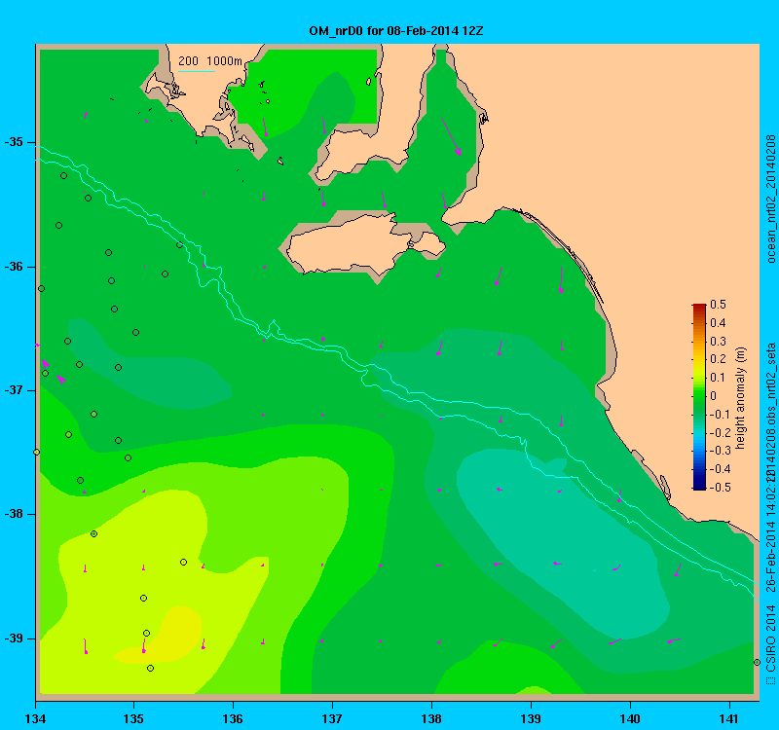
Task: Click the "height anomaly (m)" colorbar caption
Action: tap(741, 398)
